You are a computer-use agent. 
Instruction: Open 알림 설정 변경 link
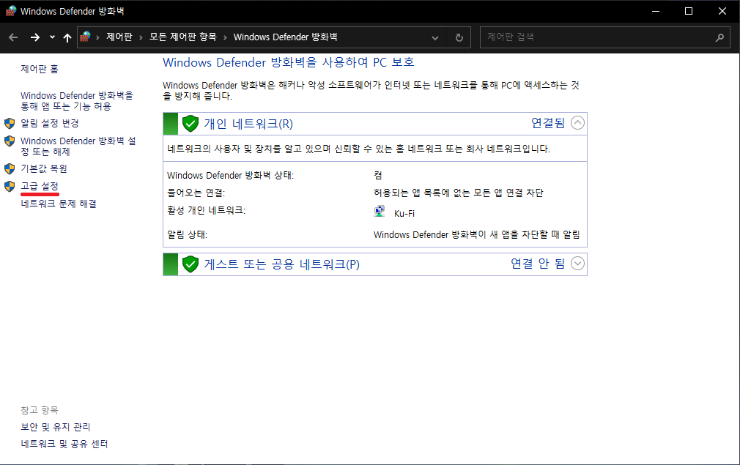[50, 123]
